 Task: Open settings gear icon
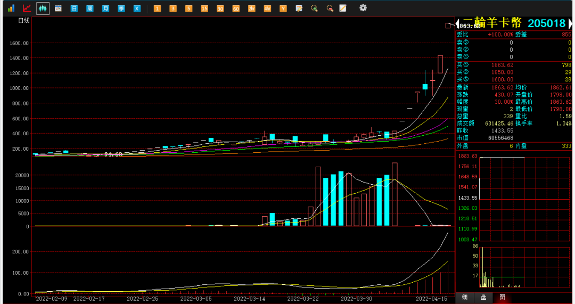[363, 7]
